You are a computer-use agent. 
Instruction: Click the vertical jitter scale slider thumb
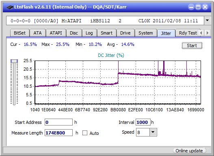(14, 61)
